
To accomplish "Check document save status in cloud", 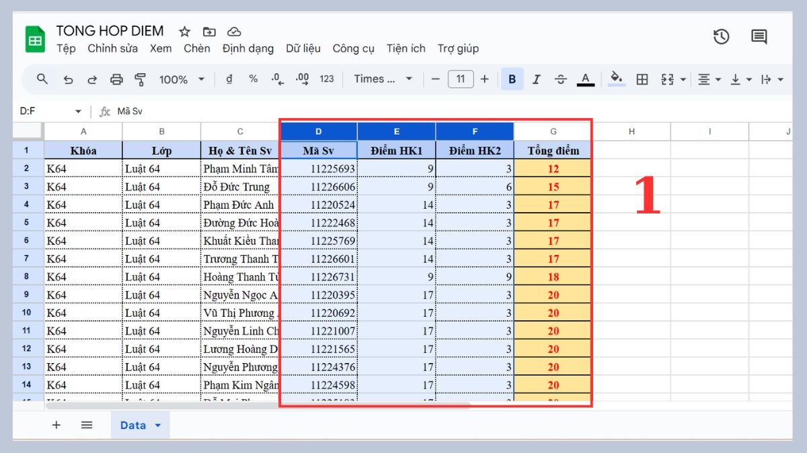I will 234,31.
